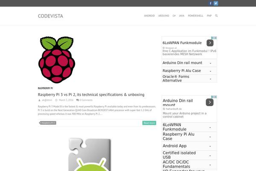Expand the Android App ad row
This screenshot has width=256, height=171.
(x=189, y=146)
